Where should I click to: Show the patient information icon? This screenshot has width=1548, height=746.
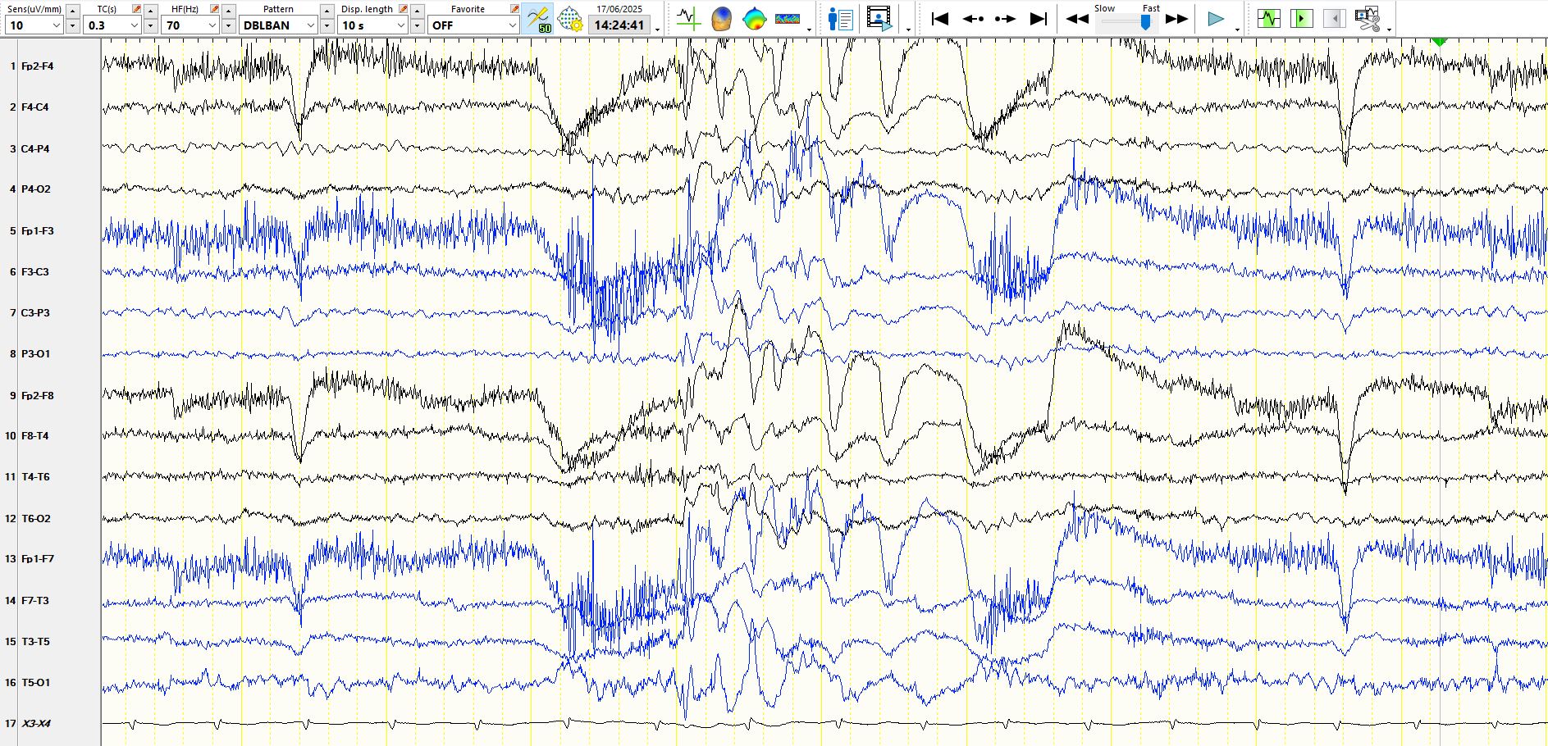841,18
